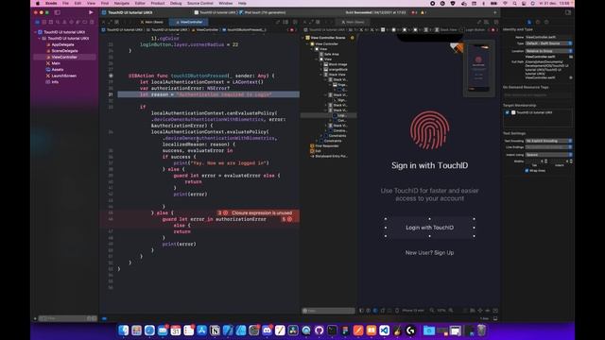Collapse the TouchID UI tutorial group folder
The image size is (605, 340).
click(40, 39)
